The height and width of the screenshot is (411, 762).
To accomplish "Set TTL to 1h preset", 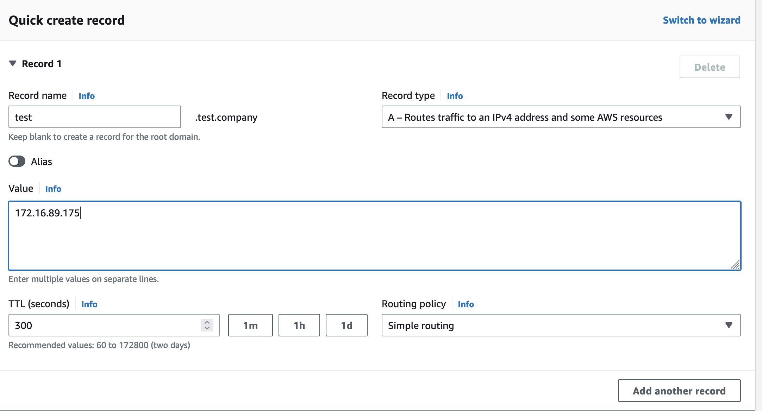I will tap(299, 325).
